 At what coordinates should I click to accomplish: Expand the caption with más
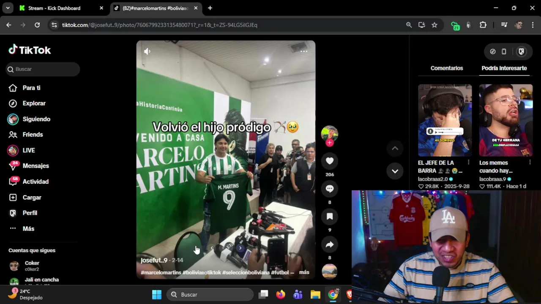(x=304, y=273)
